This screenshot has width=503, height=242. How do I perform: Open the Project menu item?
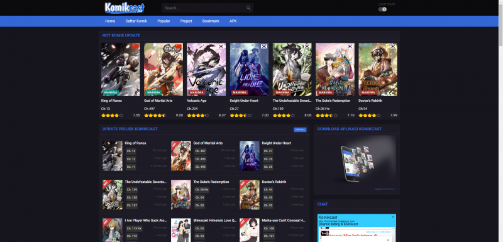pyautogui.click(x=186, y=21)
